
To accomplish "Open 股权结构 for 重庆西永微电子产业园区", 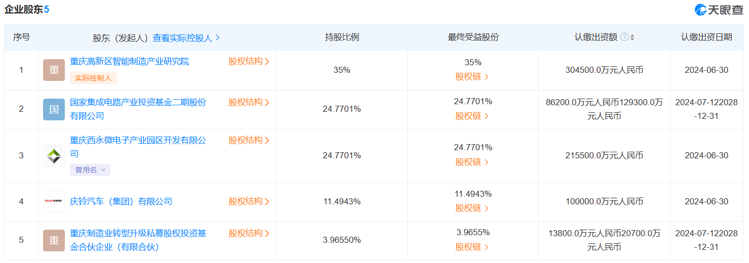I will point(249,140).
